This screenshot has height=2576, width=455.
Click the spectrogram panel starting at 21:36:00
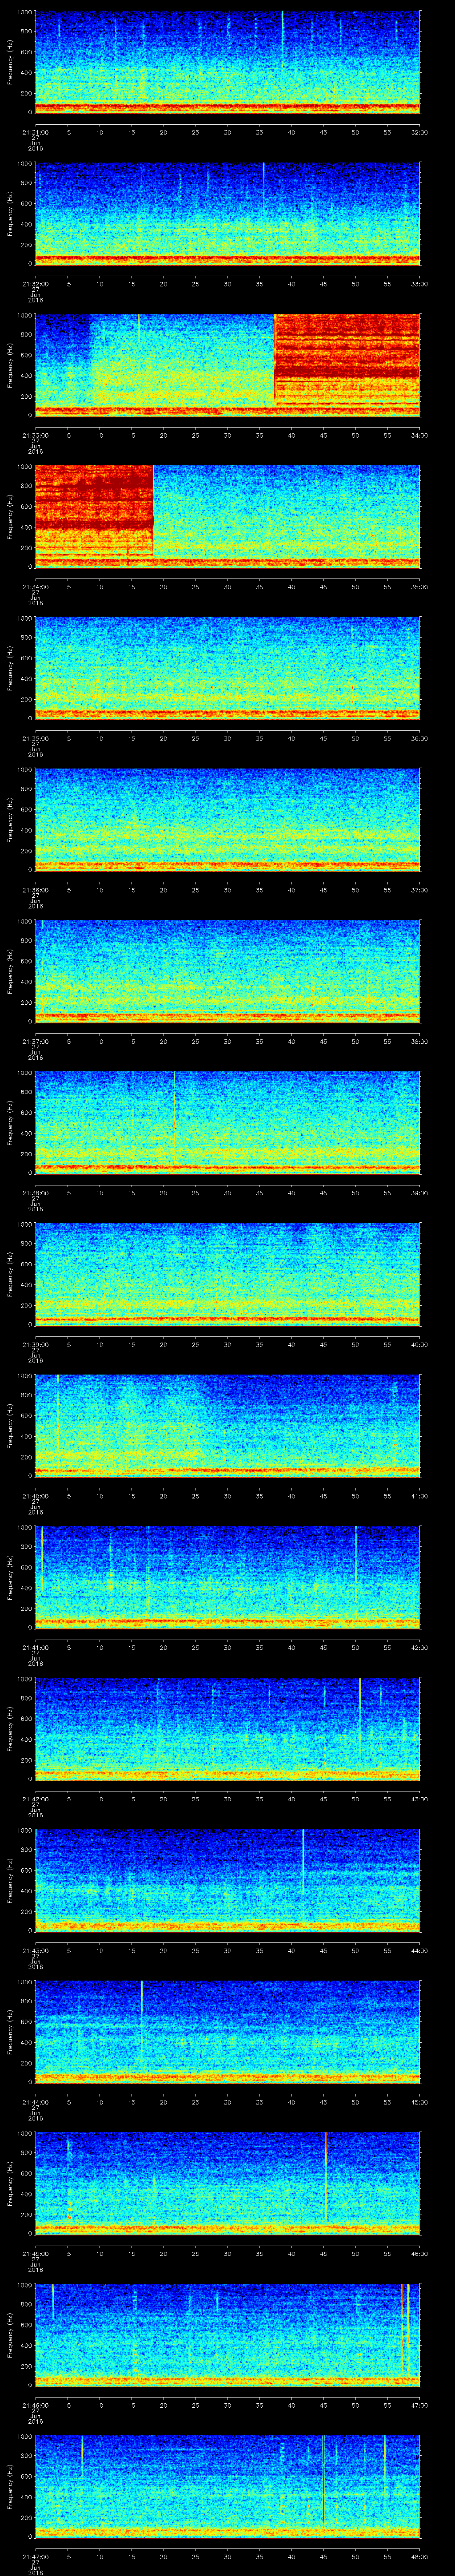pos(228,820)
